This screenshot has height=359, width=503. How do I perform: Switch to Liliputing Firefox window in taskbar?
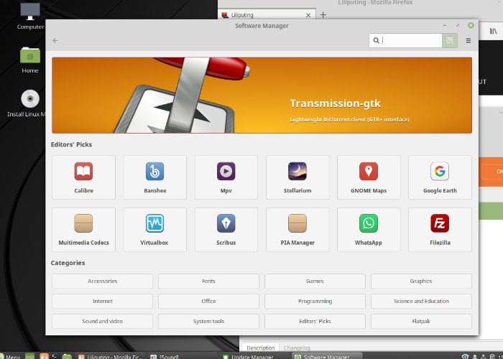click(x=111, y=356)
